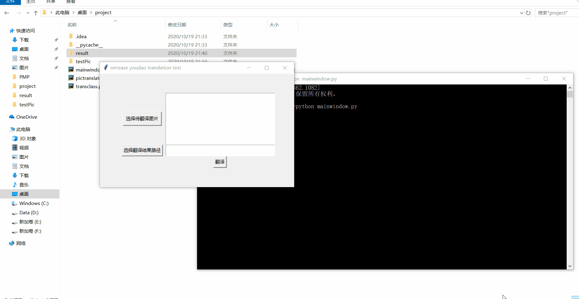The height and width of the screenshot is (299, 579).
Task: Open 视频 under This PC
Action: 24,148
